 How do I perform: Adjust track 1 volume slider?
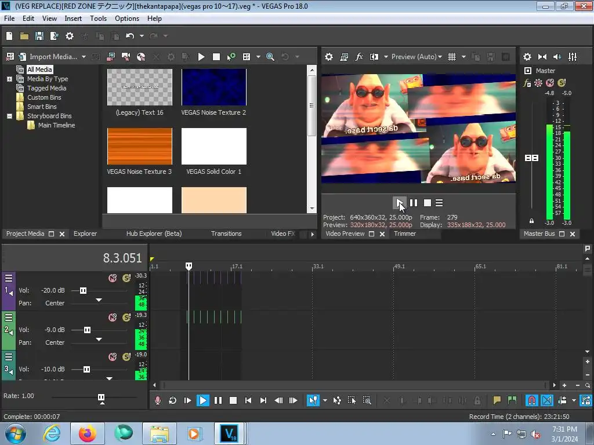click(x=83, y=291)
